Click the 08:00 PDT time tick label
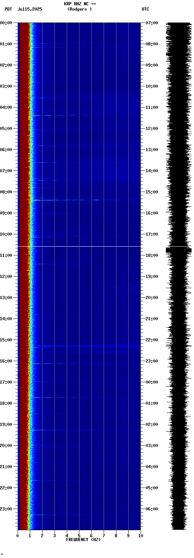The image size is (194, 558). tap(6, 192)
